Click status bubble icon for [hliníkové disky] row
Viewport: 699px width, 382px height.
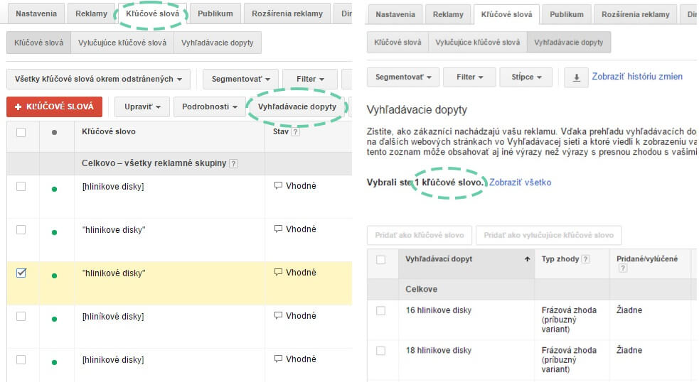tap(278, 316)
